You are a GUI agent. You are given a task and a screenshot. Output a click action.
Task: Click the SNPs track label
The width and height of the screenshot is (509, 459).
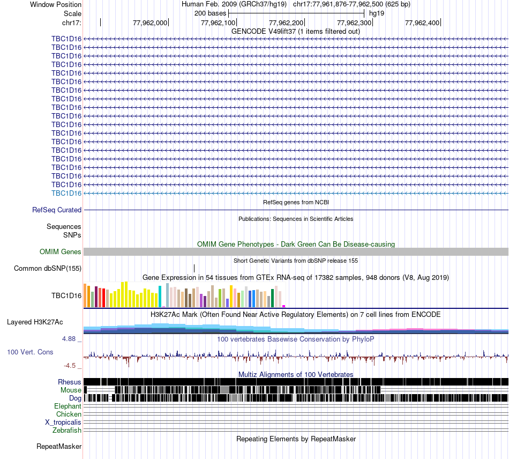72,235
